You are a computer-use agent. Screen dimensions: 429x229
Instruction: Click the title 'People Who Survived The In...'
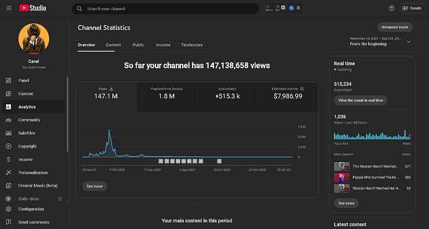tap(376, 177)
